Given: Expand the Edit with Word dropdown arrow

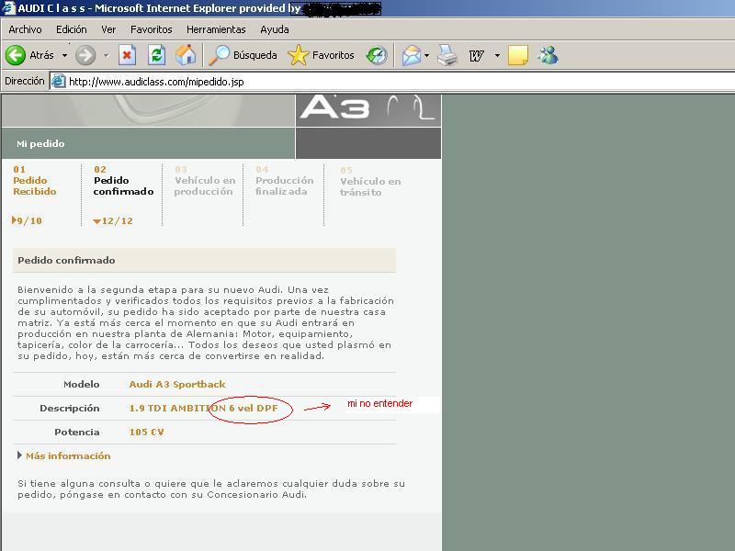Looking at the screenshot, I should click(497, 55).
